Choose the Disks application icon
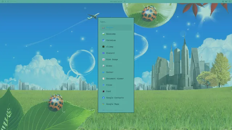Image resolution: width=232 pixels, height=130 pixels. click(103, 66)
